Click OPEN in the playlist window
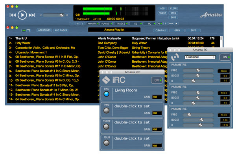Image resolution: width=236 pixels, height=154 pixels. pos(177,31)
